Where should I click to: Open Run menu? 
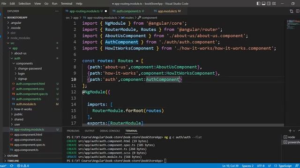click(x=54, y=3)
